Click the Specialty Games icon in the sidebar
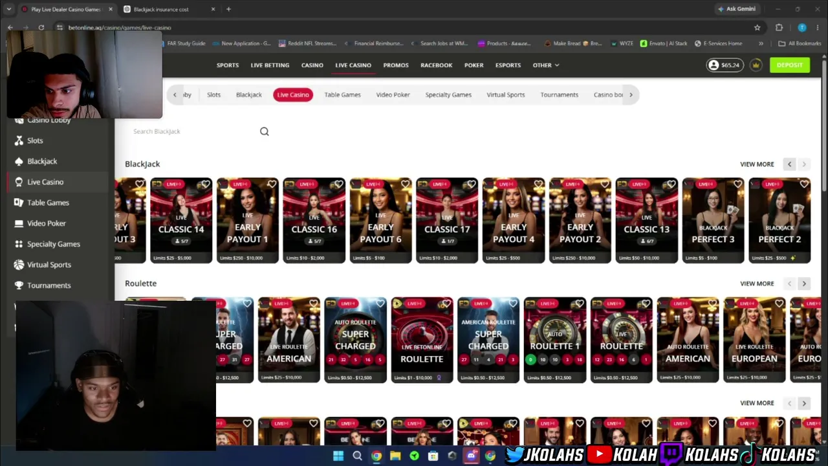Screen dimensions: 828x466 (x=19, y=244)
